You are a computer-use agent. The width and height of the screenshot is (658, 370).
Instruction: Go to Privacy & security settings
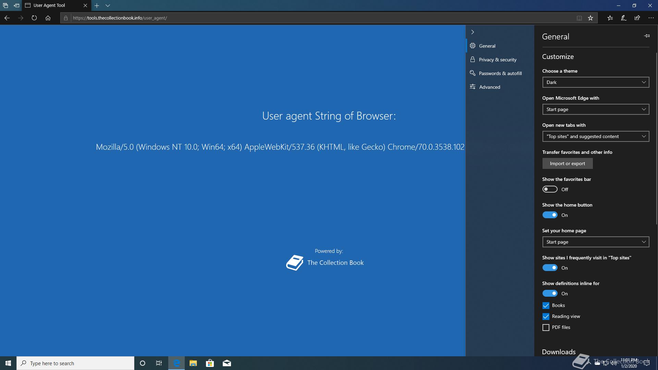click(x=497, y=60)
